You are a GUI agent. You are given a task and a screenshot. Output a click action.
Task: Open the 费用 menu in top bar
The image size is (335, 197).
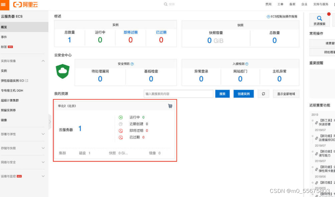(269, 4)
